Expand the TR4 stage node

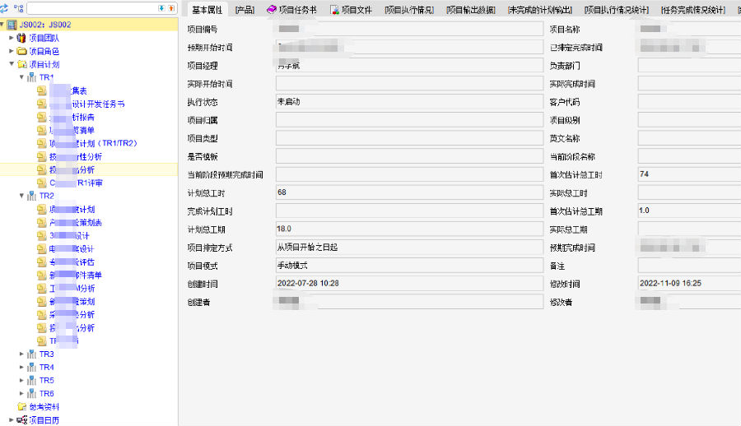tap(21, 367)
